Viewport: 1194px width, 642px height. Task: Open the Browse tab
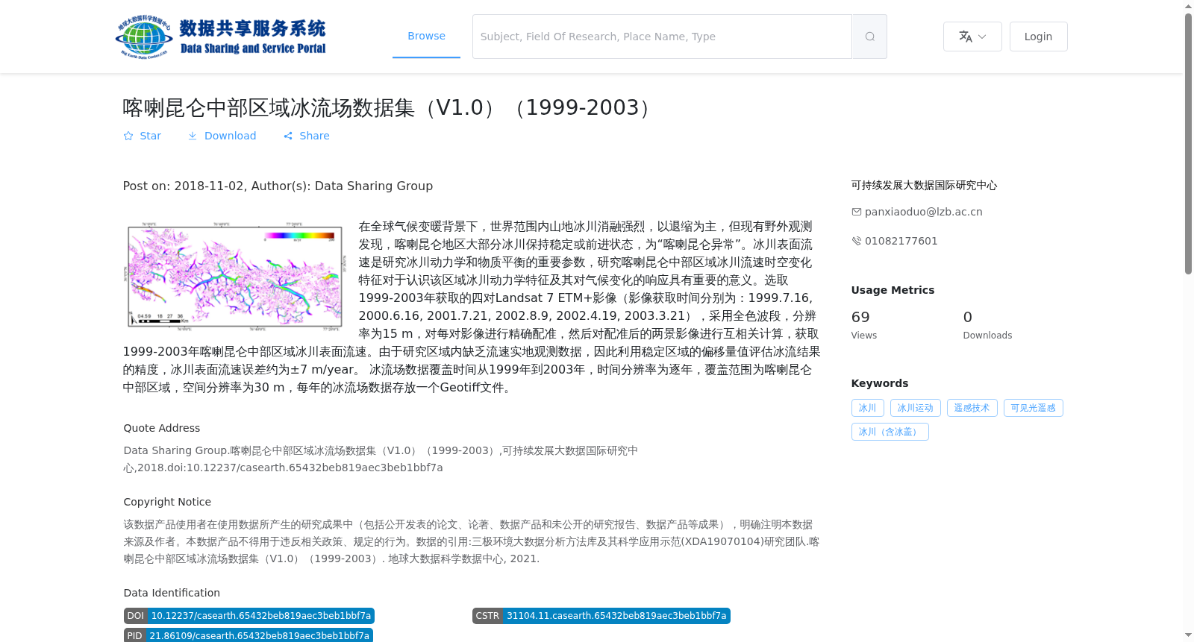(426, 36)
